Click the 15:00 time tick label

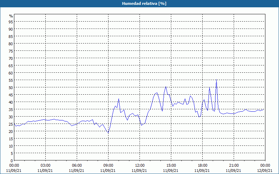pyautogui.click(x=171, y=166)
